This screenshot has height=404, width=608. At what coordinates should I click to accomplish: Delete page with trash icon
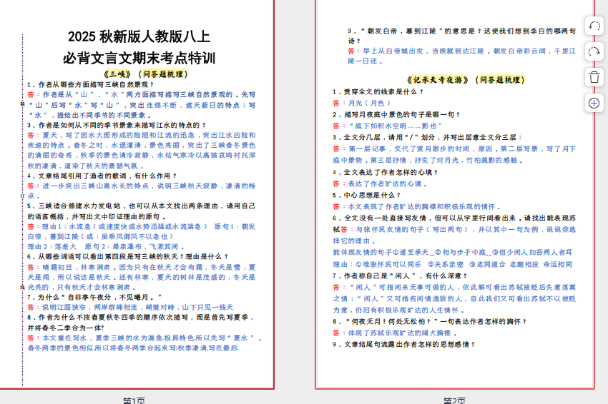pos(594,77)
